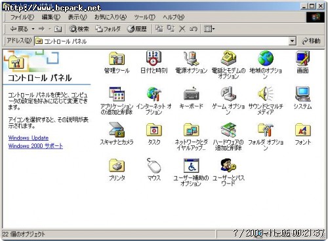Viewport: 328px width, 241px height.
Task: Expand the back button history arrow
Action: point(33,29)
